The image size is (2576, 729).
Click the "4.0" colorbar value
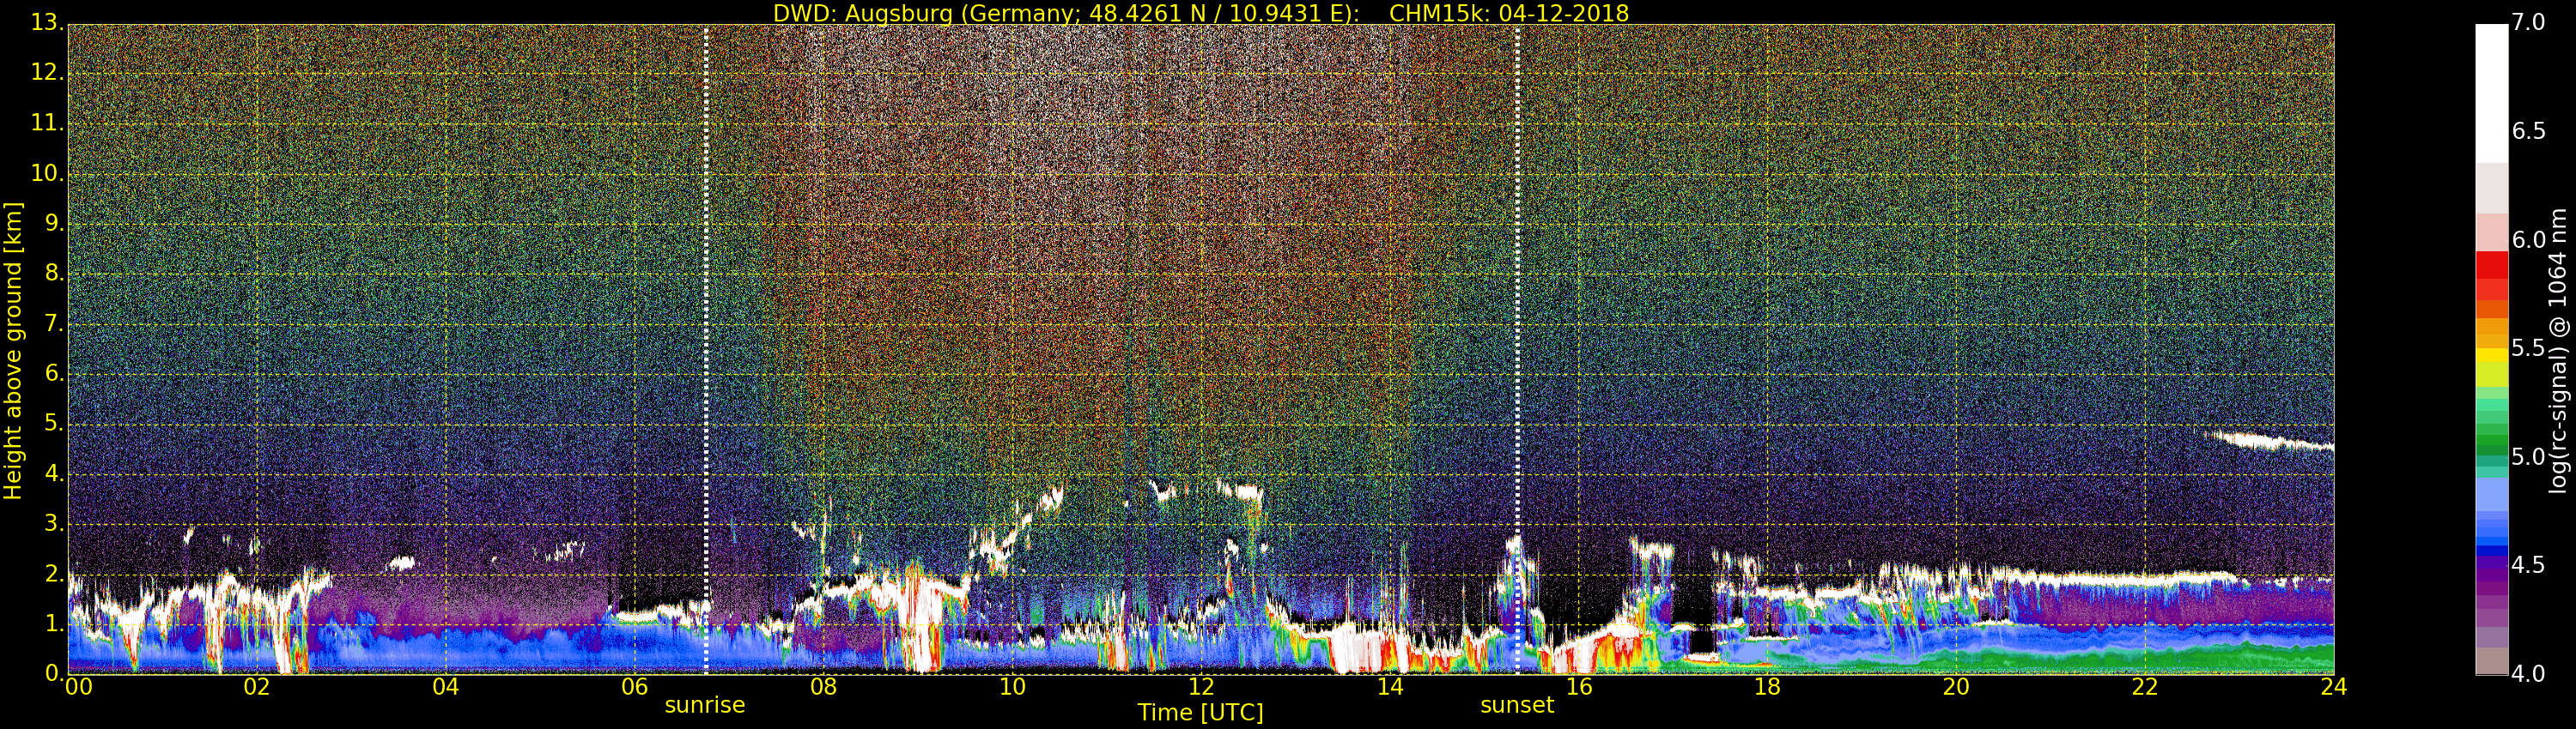[x=2529, y=674]
